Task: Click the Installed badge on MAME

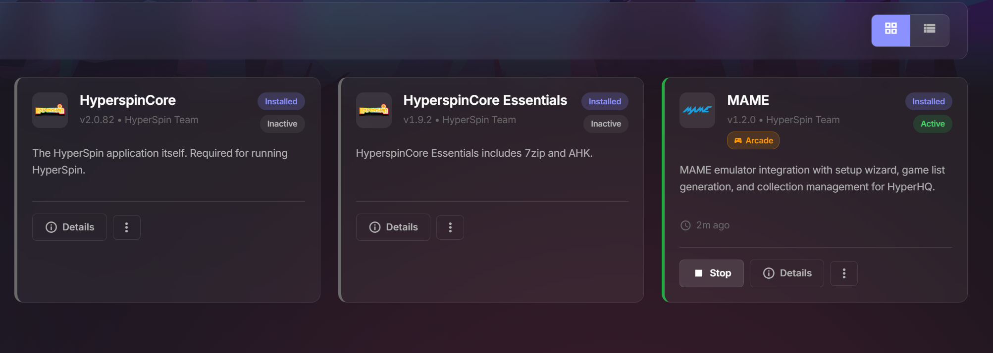Action: [928, 101]
